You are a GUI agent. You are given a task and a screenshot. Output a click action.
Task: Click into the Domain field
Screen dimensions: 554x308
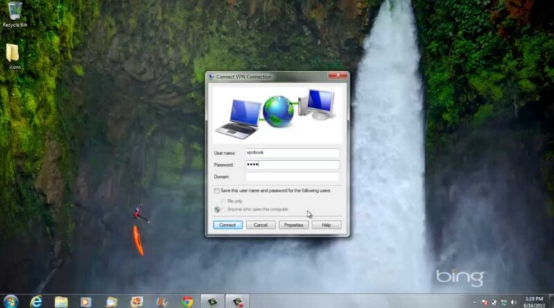click(292, 176)
